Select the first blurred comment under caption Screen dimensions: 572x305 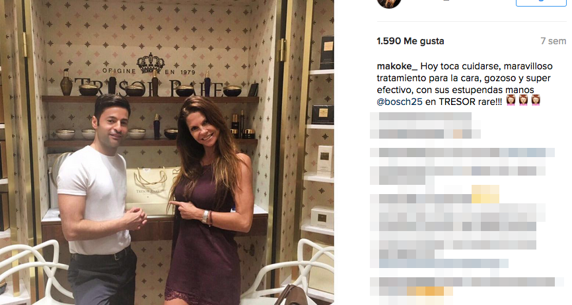tap(425, 125)
